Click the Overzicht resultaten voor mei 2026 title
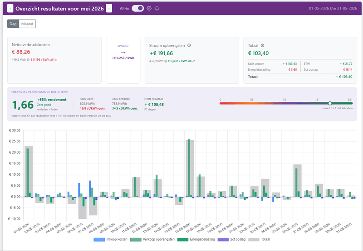Screen dimensions: 363x251 pyautogui.click(x=59, y=9)
